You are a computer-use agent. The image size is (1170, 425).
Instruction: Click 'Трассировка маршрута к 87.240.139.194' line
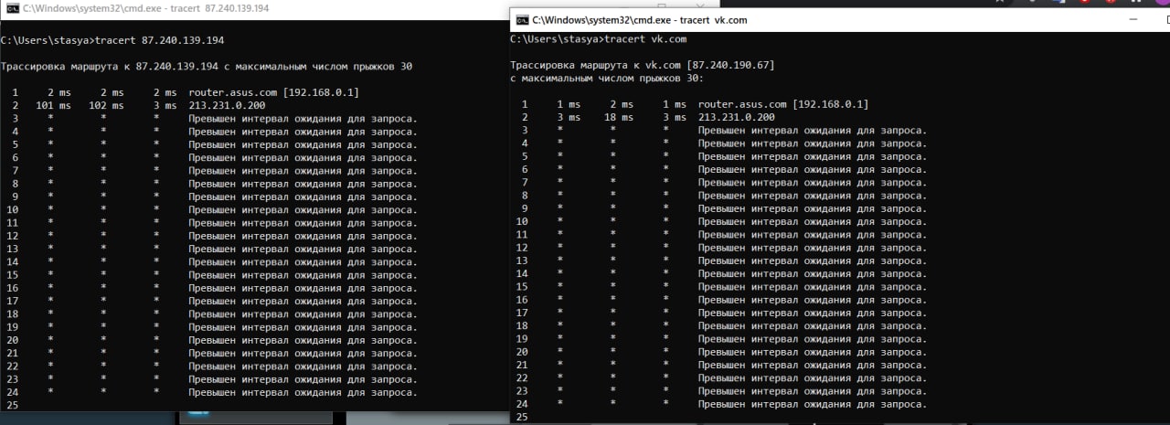click(x=207, y=67)
